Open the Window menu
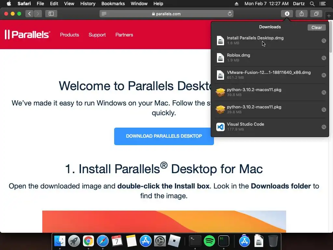 coord(139,4)
